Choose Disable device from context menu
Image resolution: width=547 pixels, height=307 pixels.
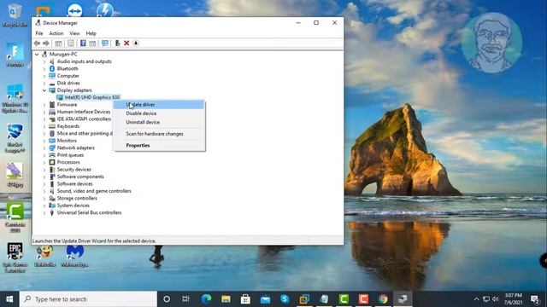[x=159, y=113]
